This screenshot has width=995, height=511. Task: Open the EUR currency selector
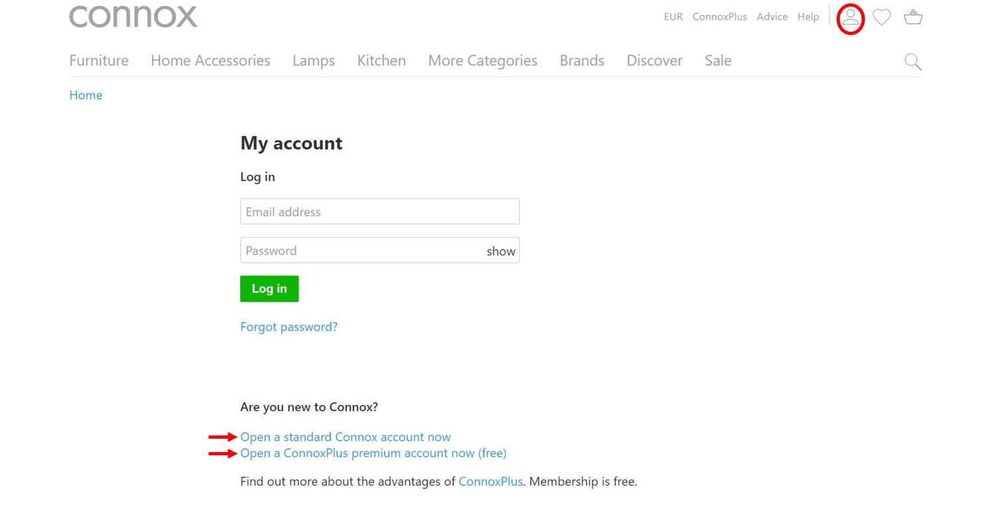pyautogui.click(x=673, y=17)
